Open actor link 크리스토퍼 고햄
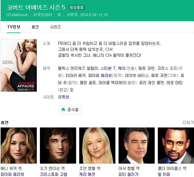This screenshot has height=177, width=194. (x=53, y=174)
